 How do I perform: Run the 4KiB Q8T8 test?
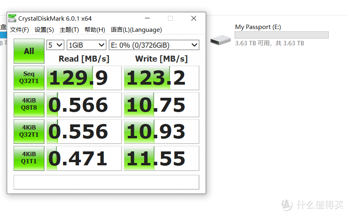tap(29, 105)
